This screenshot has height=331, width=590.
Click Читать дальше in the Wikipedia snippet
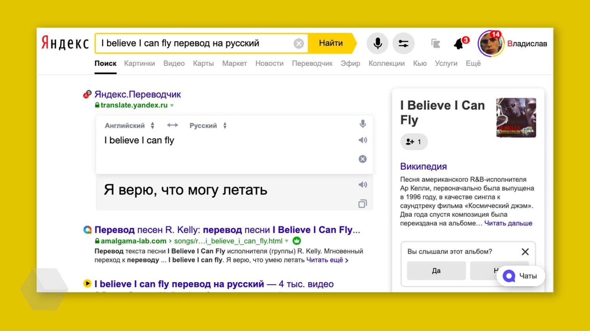tap(508, 223)
